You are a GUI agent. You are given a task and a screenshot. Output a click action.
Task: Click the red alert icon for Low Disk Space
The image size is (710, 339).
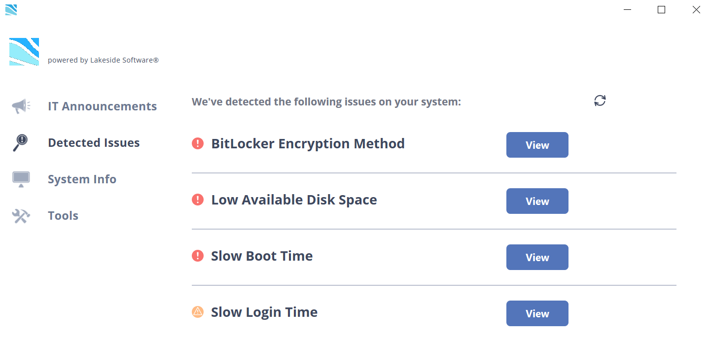point(198,200)
